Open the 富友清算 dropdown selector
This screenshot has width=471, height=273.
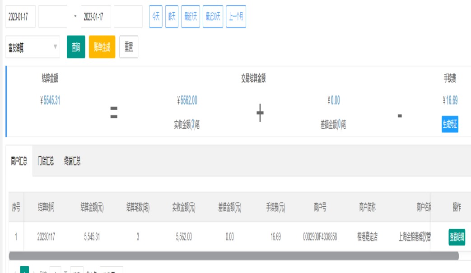(x=33, y=47)
